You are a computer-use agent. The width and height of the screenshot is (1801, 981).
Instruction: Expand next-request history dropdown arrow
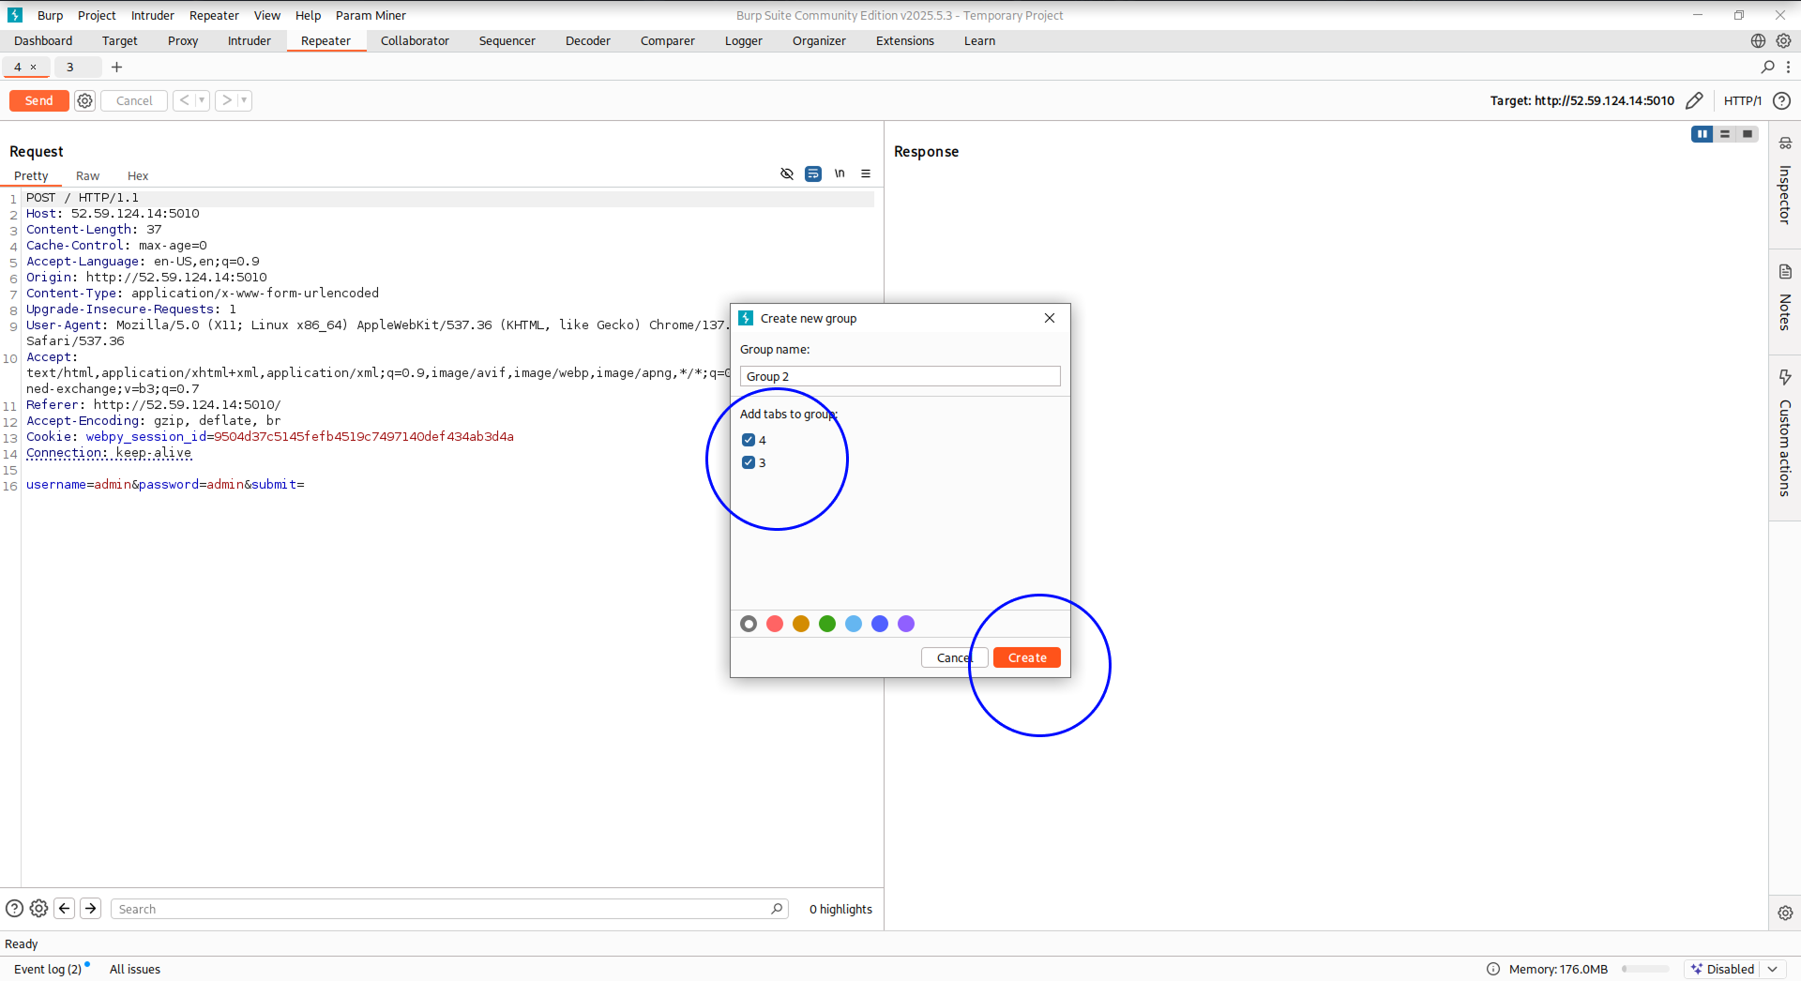tap(244, 100)
